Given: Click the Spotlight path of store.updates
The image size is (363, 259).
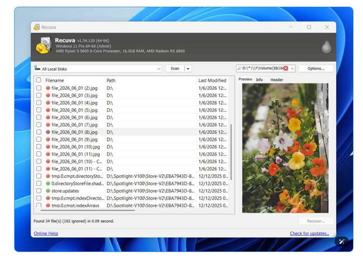Looking at the screenshot, I should (x=150, y=191).
